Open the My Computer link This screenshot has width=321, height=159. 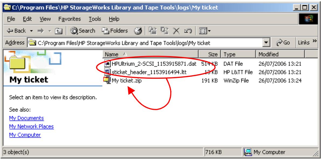pyautogui.click(x=25, y=135)
